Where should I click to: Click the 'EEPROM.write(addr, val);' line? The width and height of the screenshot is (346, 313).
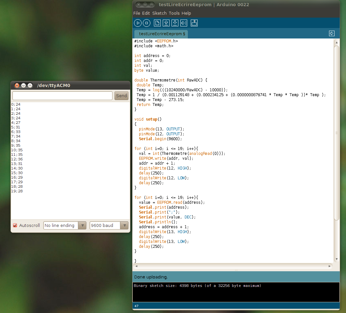(x=166, y=158)
